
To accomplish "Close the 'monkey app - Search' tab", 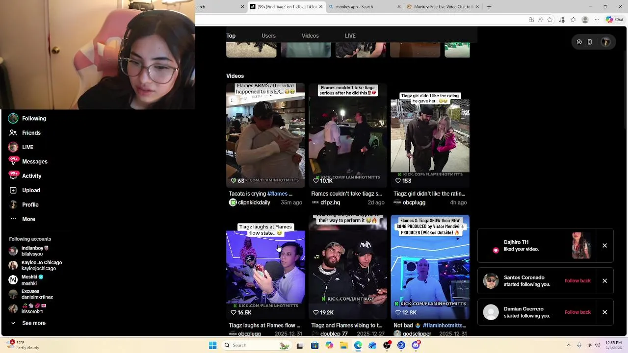I will [x=399, y=7].
